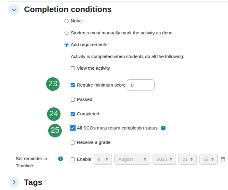Collapse the Completion conditions section
This screenshot has height=190, width=228.
pos(14,10)
